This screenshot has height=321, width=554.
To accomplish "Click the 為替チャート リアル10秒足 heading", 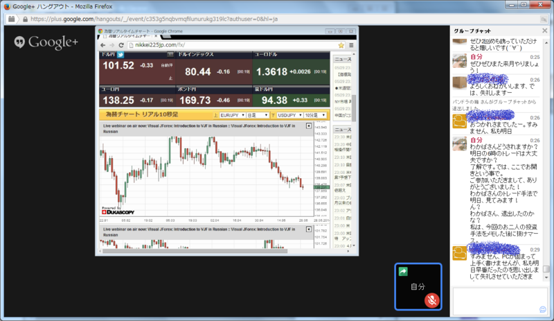I will (x=142, y=114).
